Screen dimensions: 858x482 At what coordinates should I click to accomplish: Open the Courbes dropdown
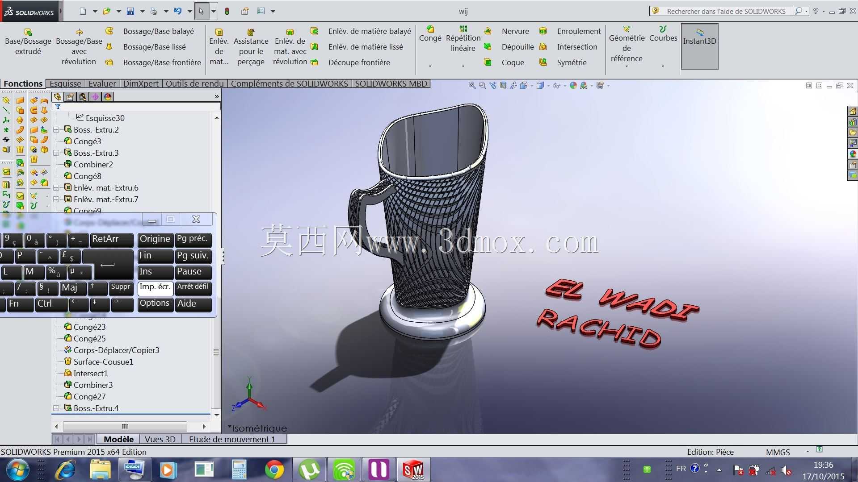663,66
